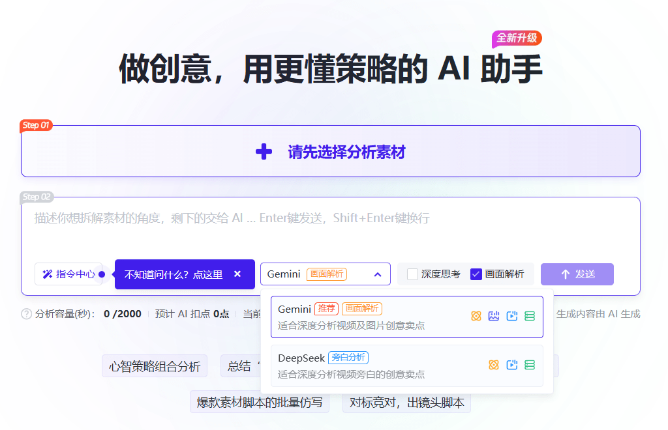Collapse the Gemini model dropdown
668x430 pixels.
click(378, 274)
